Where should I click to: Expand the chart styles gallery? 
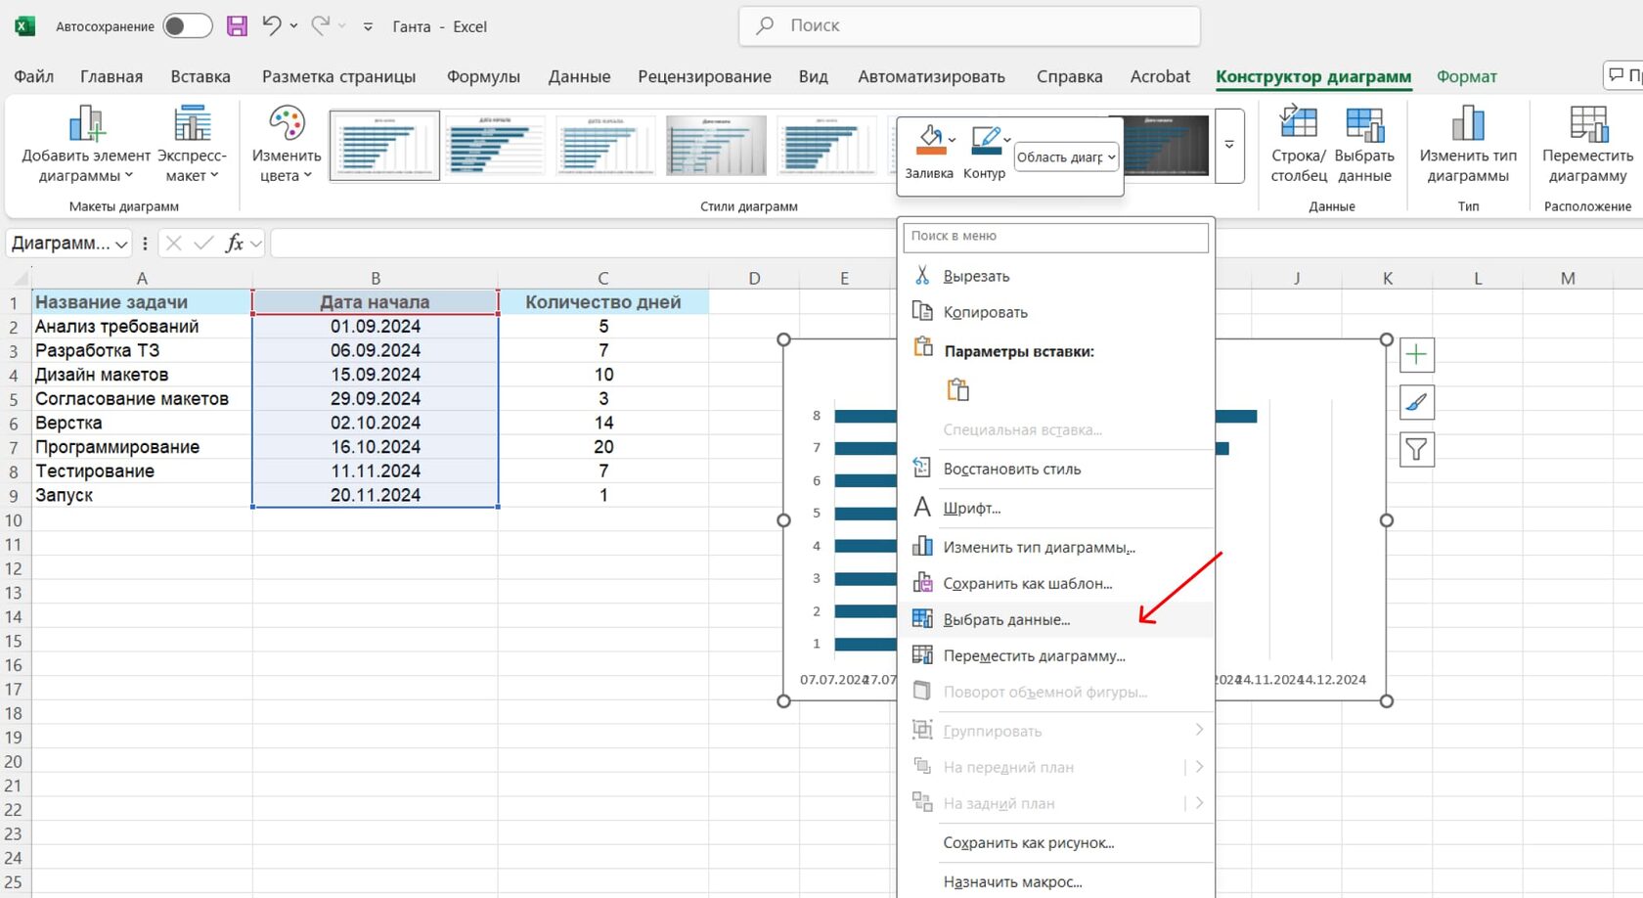1229,145
